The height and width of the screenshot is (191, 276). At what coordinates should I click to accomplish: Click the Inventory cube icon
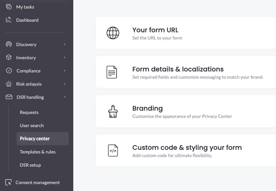coord(9,58)
